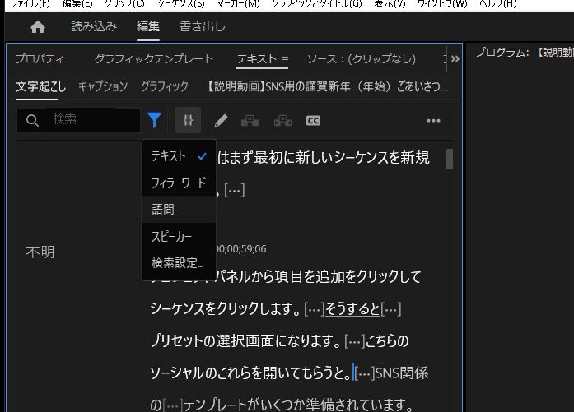574x412 pixels.
Task: Open the 書き出し export workspace
Action: [x=203, y=27]
